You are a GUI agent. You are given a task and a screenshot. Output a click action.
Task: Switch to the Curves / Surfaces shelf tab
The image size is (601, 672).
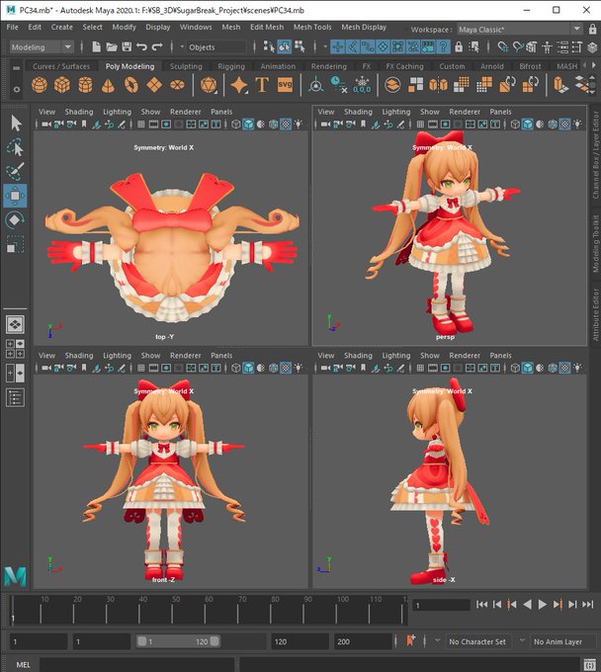[61, 66]
